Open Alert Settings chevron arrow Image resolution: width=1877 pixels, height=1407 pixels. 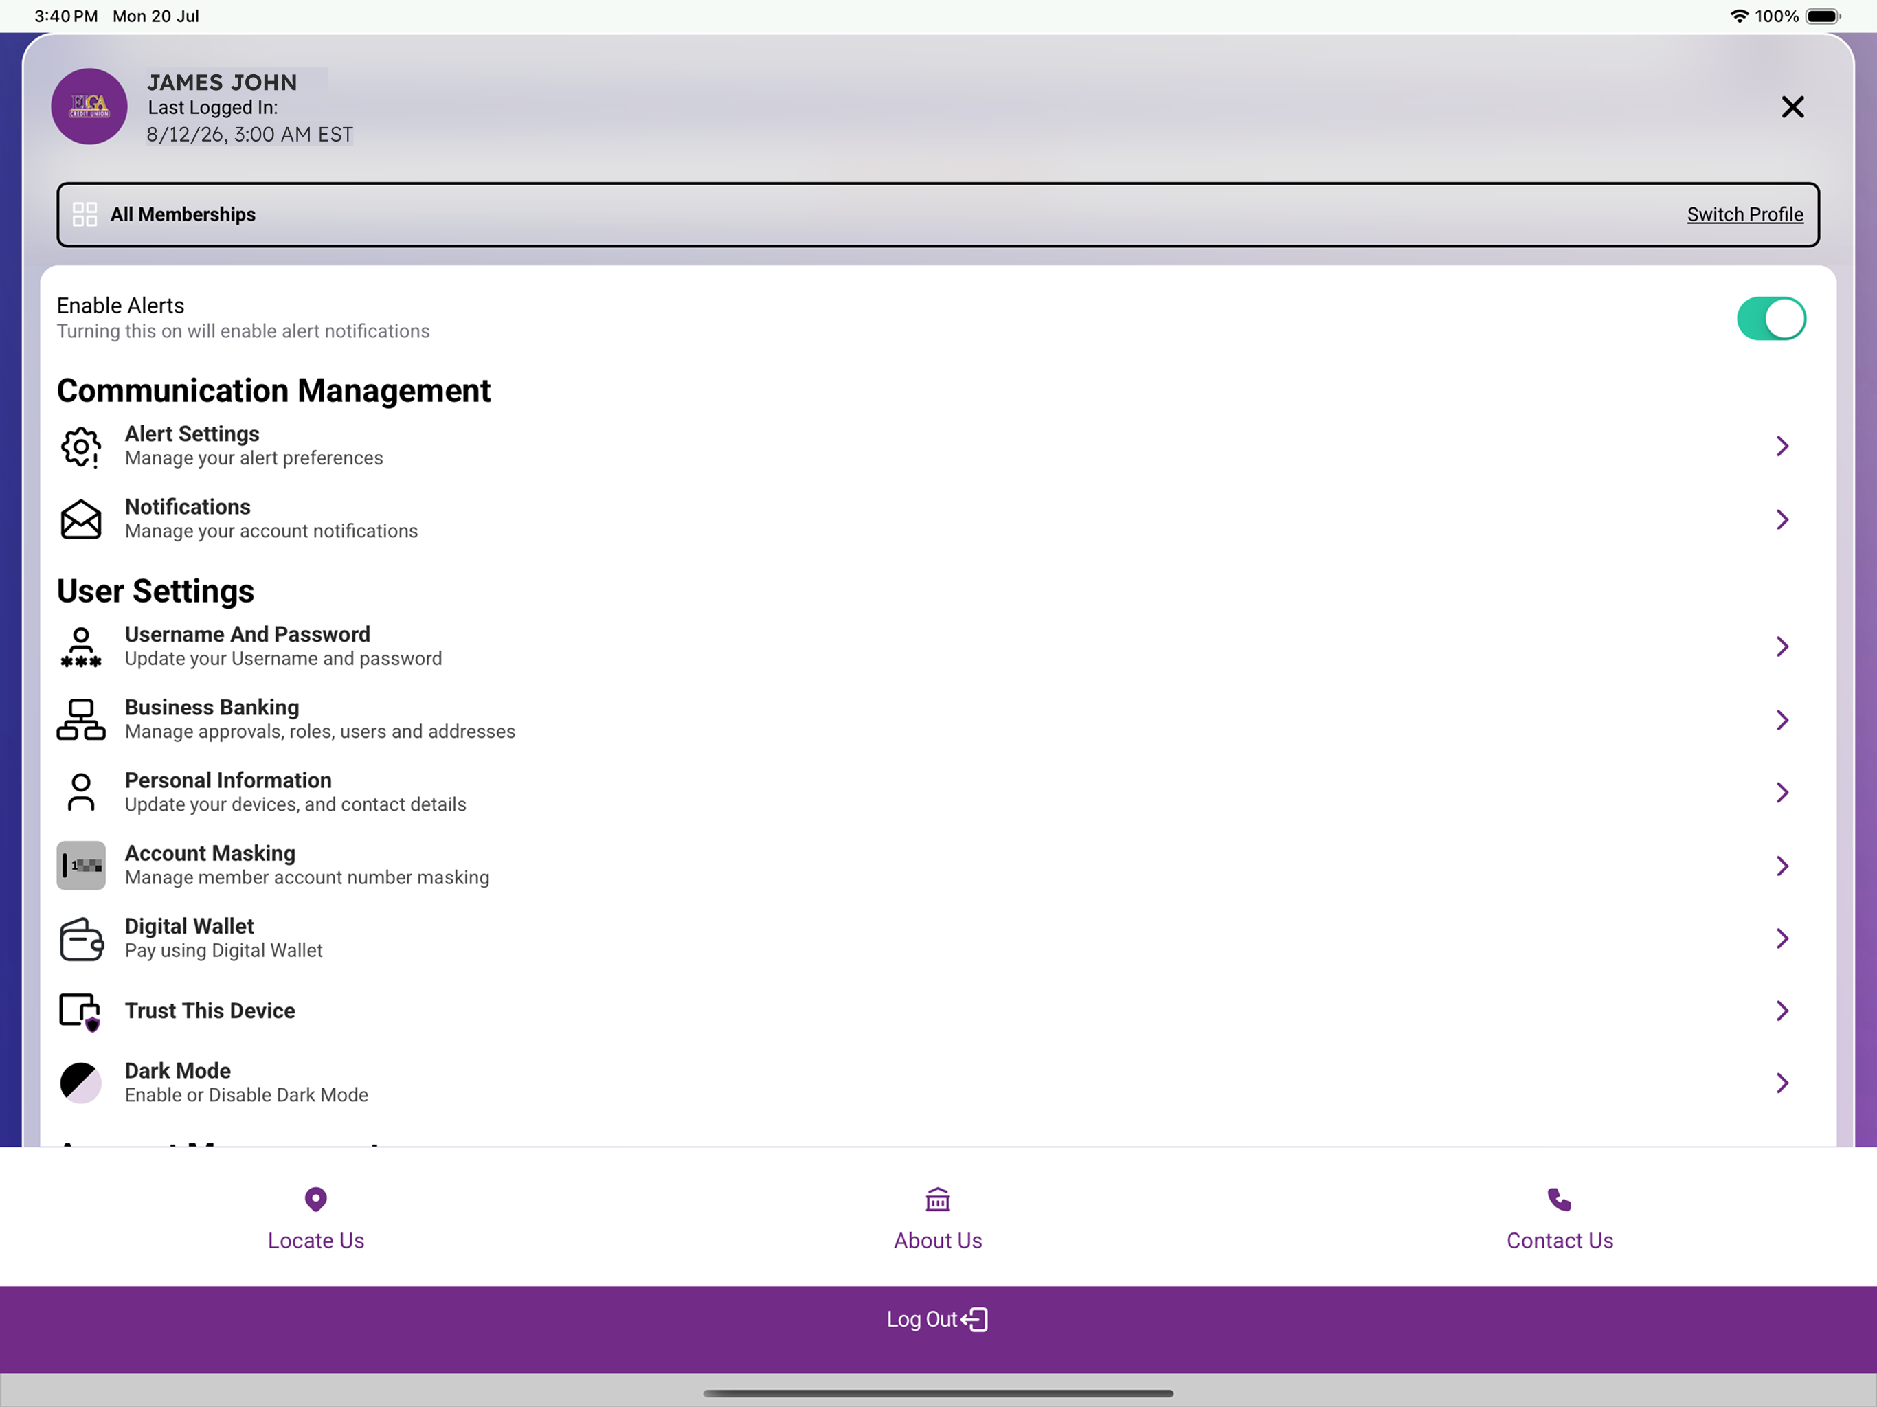tap(1782, 447)
